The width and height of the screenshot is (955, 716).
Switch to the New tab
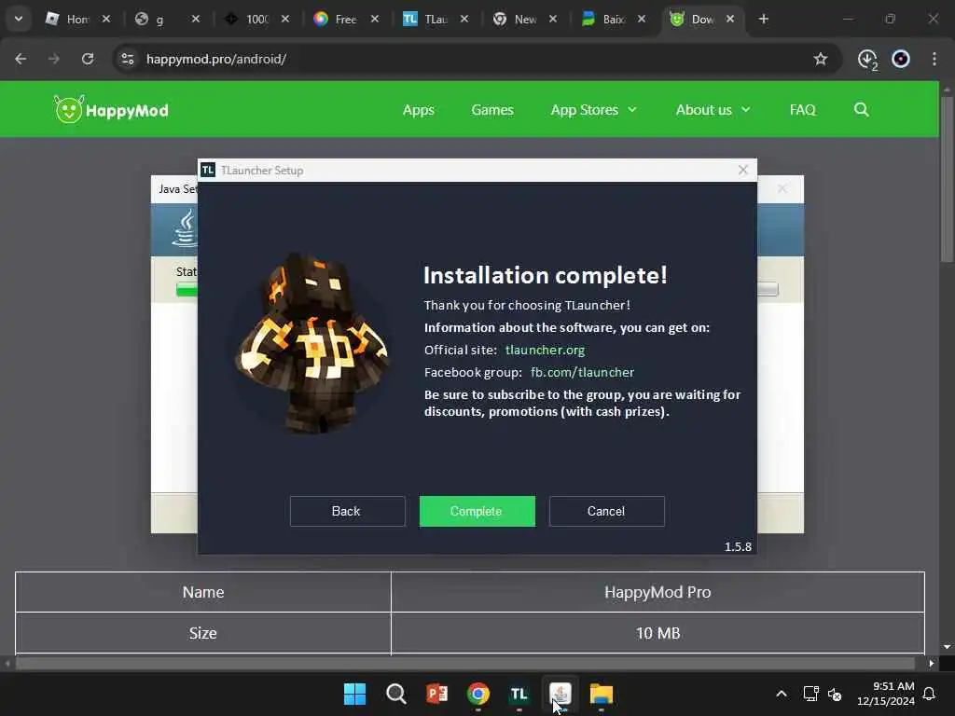pyautogui.click(x=515, y=19)
